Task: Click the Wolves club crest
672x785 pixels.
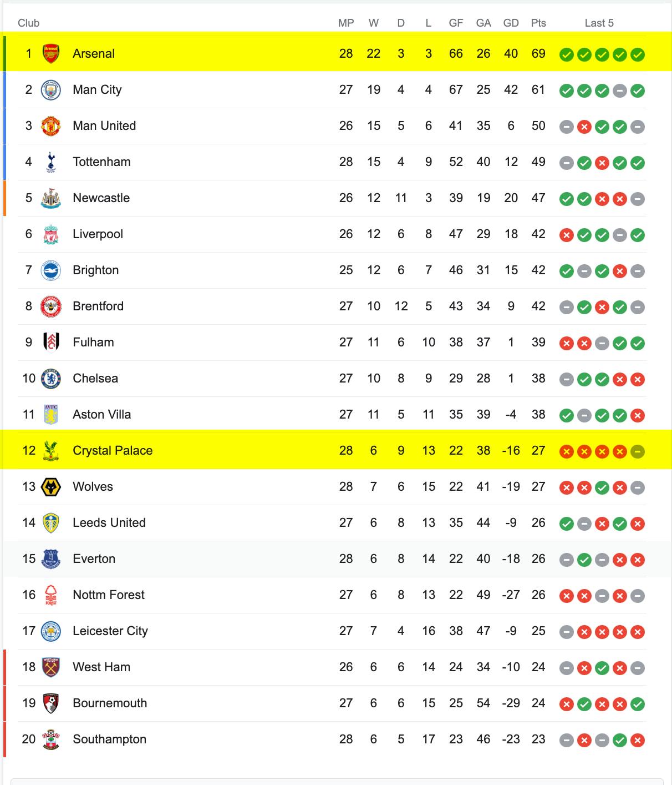Action: point(51,487)
